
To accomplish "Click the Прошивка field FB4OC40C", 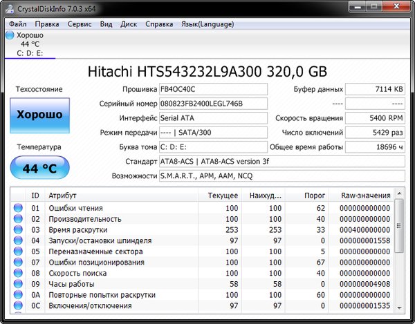I will tap(213, 89).
